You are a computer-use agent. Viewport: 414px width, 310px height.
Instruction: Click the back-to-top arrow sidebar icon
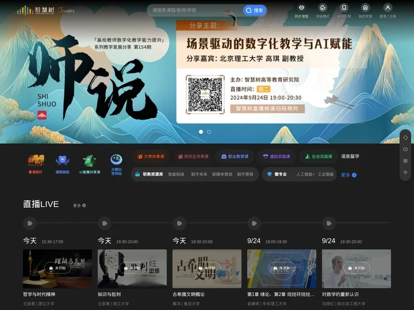(405, 172)
